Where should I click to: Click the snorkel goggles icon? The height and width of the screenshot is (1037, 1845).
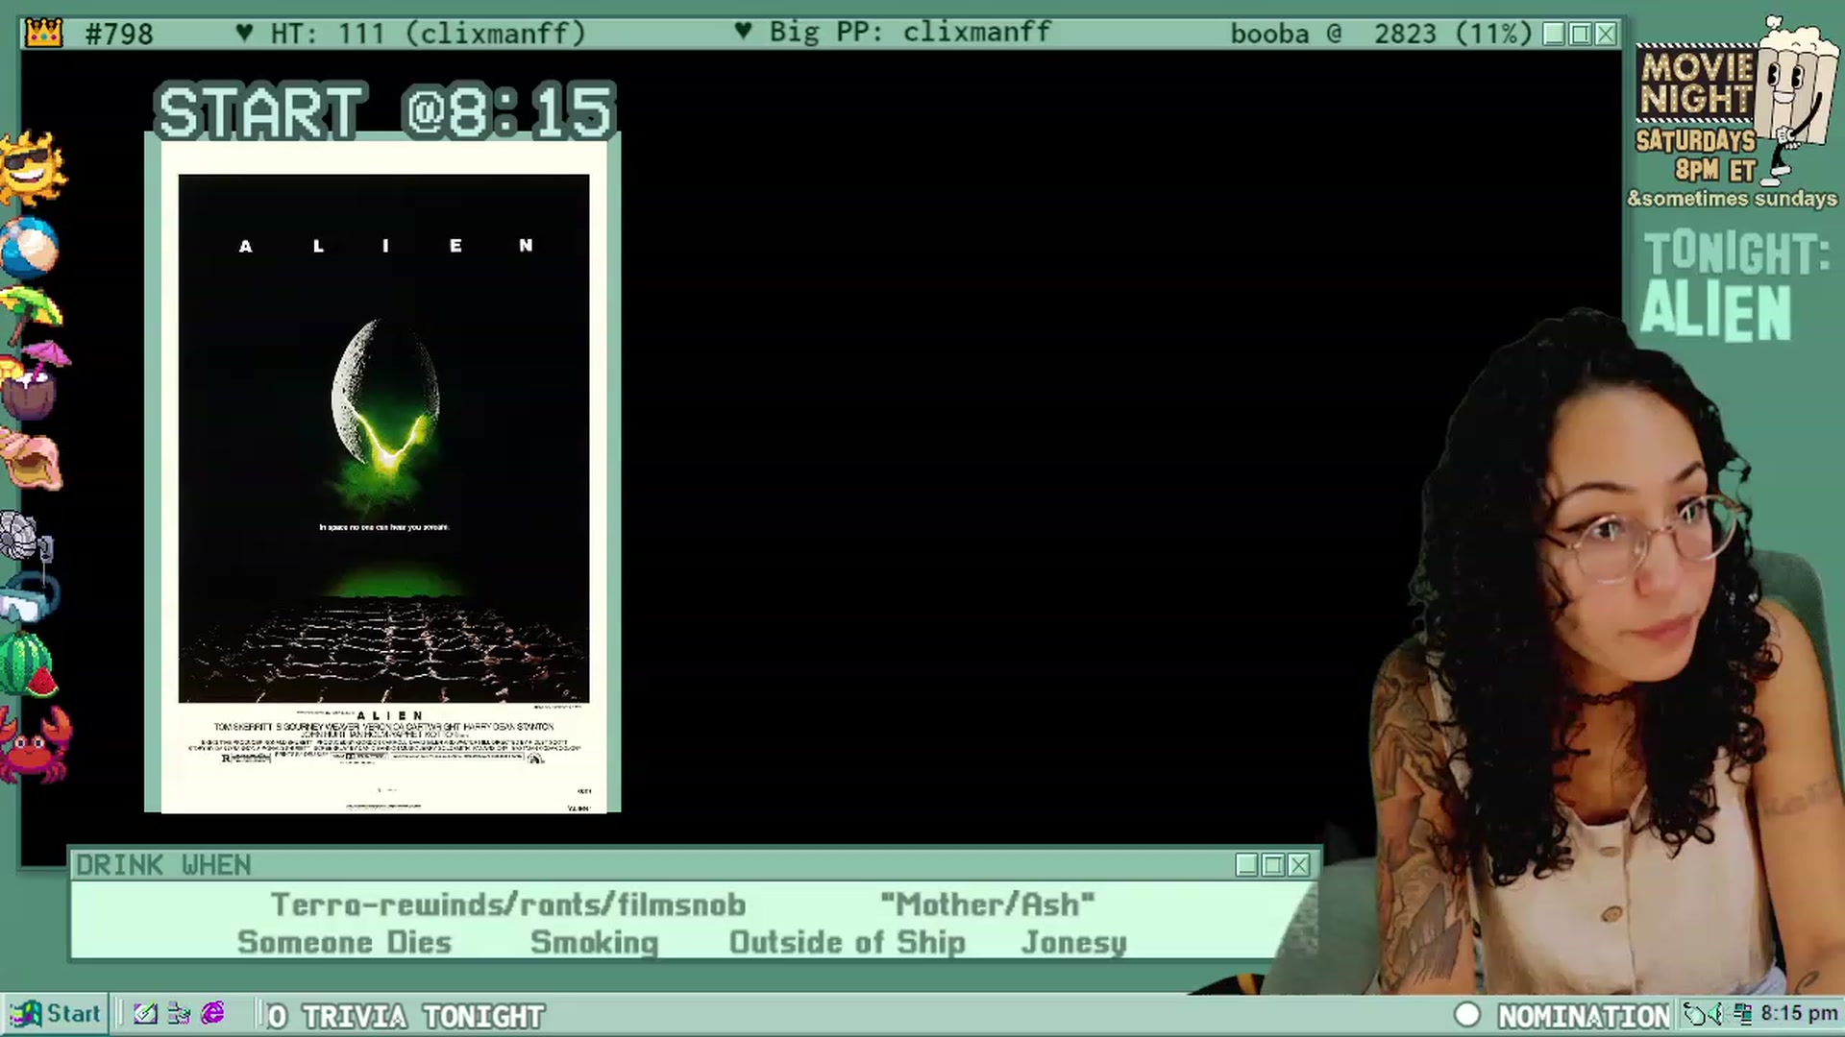coord(29,596)
